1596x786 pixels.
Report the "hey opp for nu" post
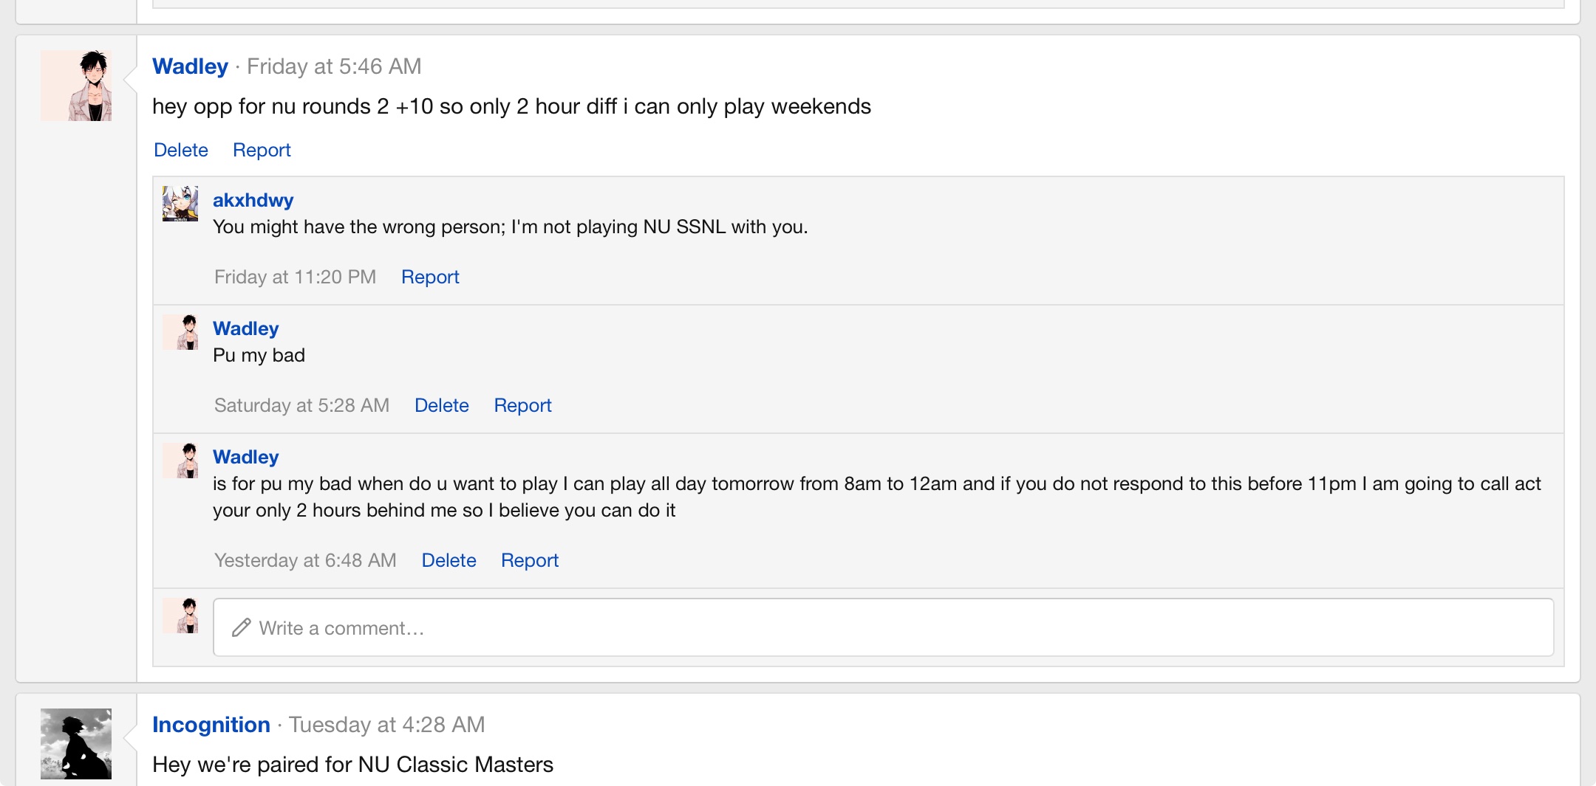[262, 150]
